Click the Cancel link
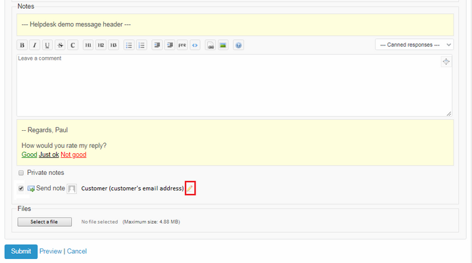The height and width of the screenshot is (263, 472). click(x=77, y=251)
